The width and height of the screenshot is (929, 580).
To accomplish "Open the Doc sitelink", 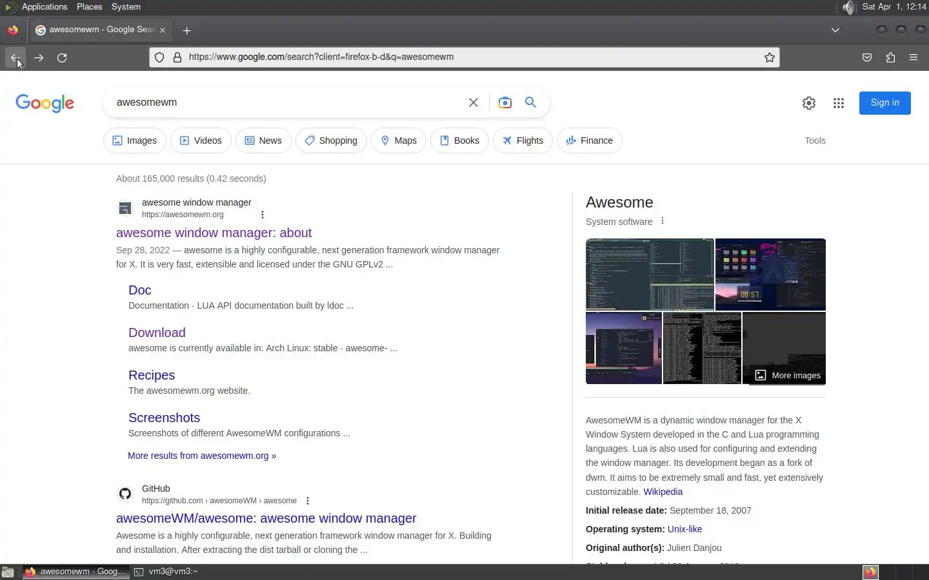I will click(x=140, y=290).
